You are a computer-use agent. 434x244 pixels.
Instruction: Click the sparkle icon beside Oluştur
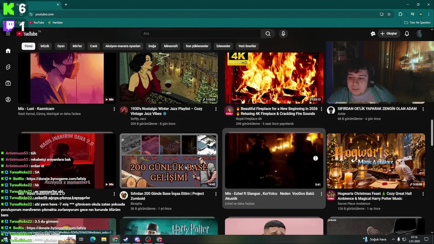373,34
